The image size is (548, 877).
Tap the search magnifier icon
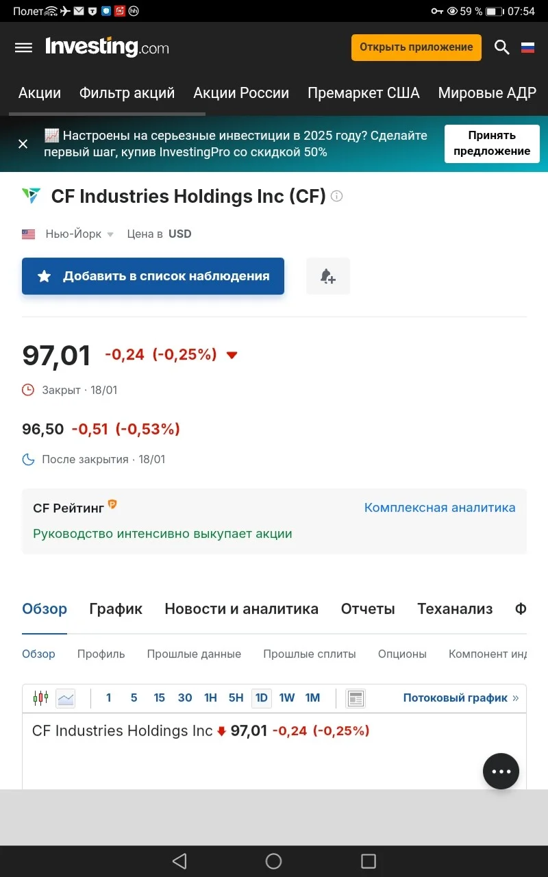pyautogui.click(x=502, y=47)
